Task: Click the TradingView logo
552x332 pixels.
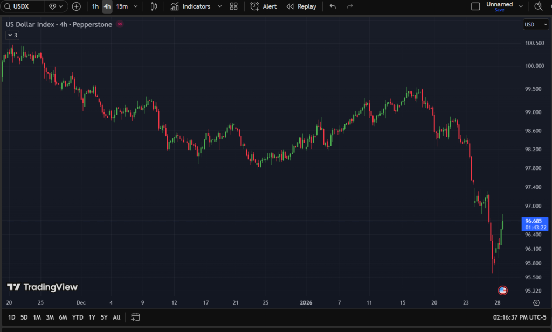Action: pos(42,287)
